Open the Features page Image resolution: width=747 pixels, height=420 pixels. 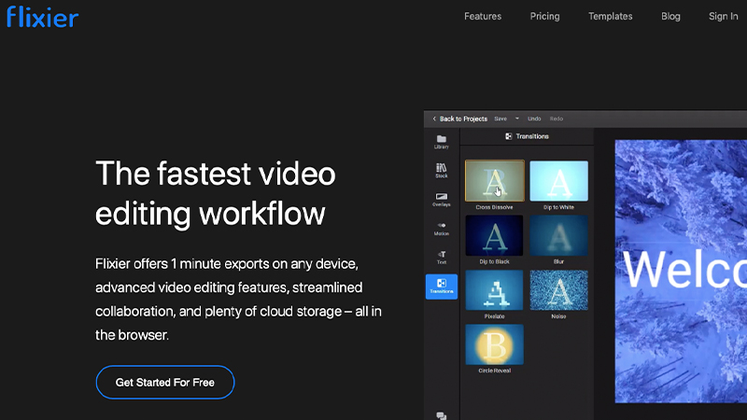tap(483, 16)
